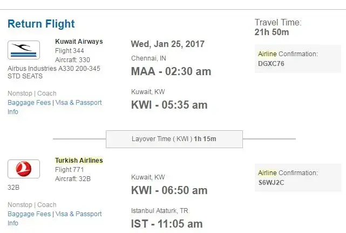
Task: Open Baggage Fees for the Turkish Airlines flight
Action: coord(29,214)
